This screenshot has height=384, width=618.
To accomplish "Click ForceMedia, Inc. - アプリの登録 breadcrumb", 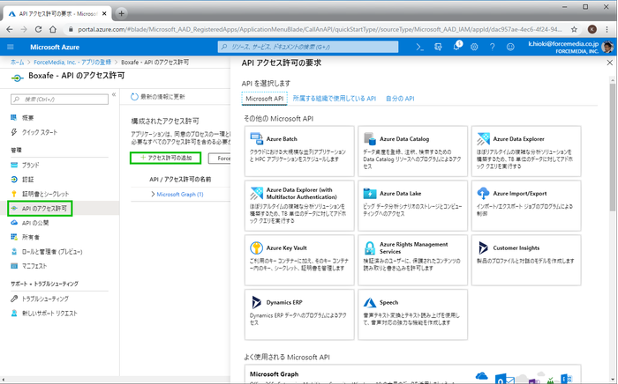I will (x=72, y=63).
